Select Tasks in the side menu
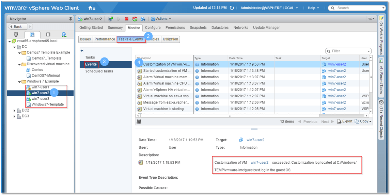Viewport: 391px width, 196px height. [90, 57]
